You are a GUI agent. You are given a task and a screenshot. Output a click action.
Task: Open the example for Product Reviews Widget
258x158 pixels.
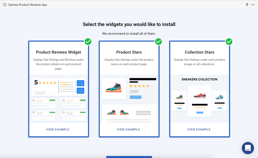[58, 129]
